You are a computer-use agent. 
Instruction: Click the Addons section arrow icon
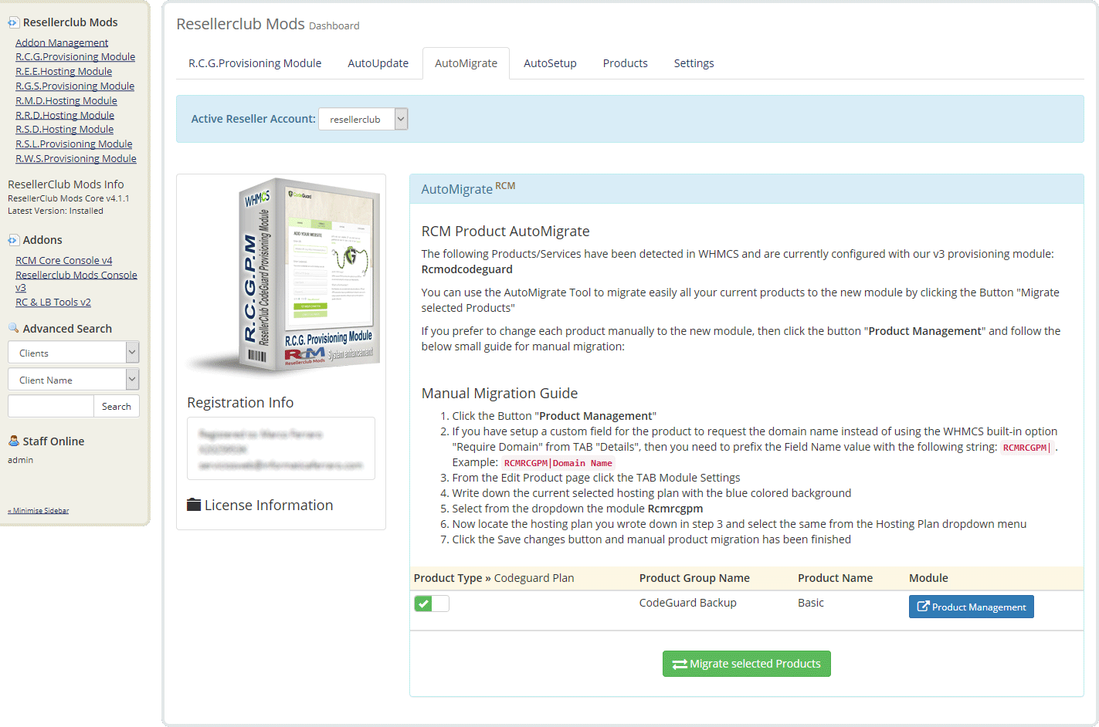(13, 240)
